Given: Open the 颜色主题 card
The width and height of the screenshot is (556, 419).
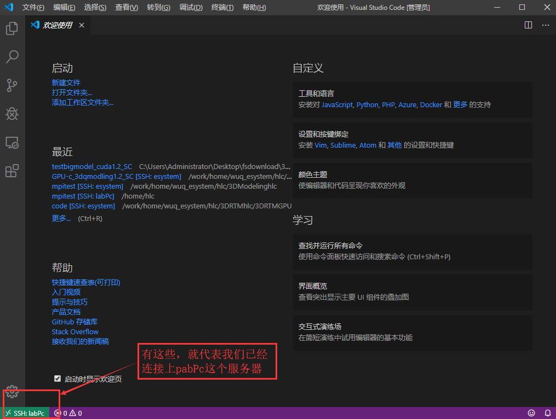Looking at the screenshot, I should tap(412, 181).
